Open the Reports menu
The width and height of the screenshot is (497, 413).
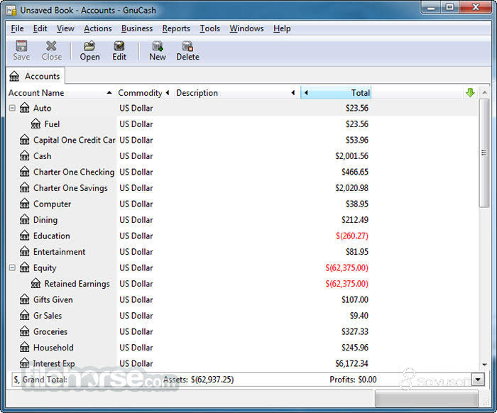point(176,28)
